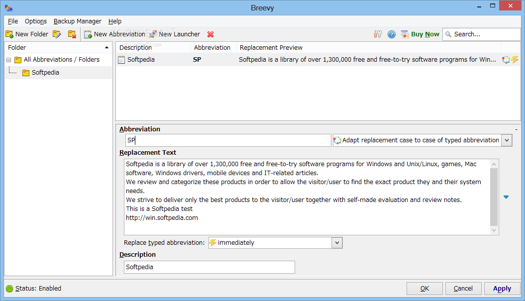Click inside the Replacement Text area
This screenshot has width=525, height=301.
click(308, 197)
